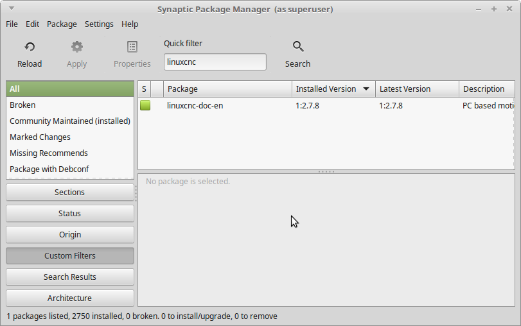Click the Search magnifier icon
The width and height of the screenshot is (521, 326).
coord(297,46)
